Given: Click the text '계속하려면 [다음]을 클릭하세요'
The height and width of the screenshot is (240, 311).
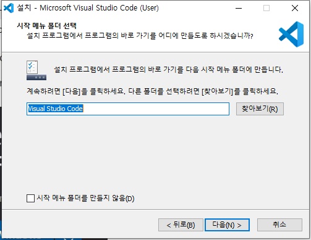Looking at the screenshot, I should 76,91.
